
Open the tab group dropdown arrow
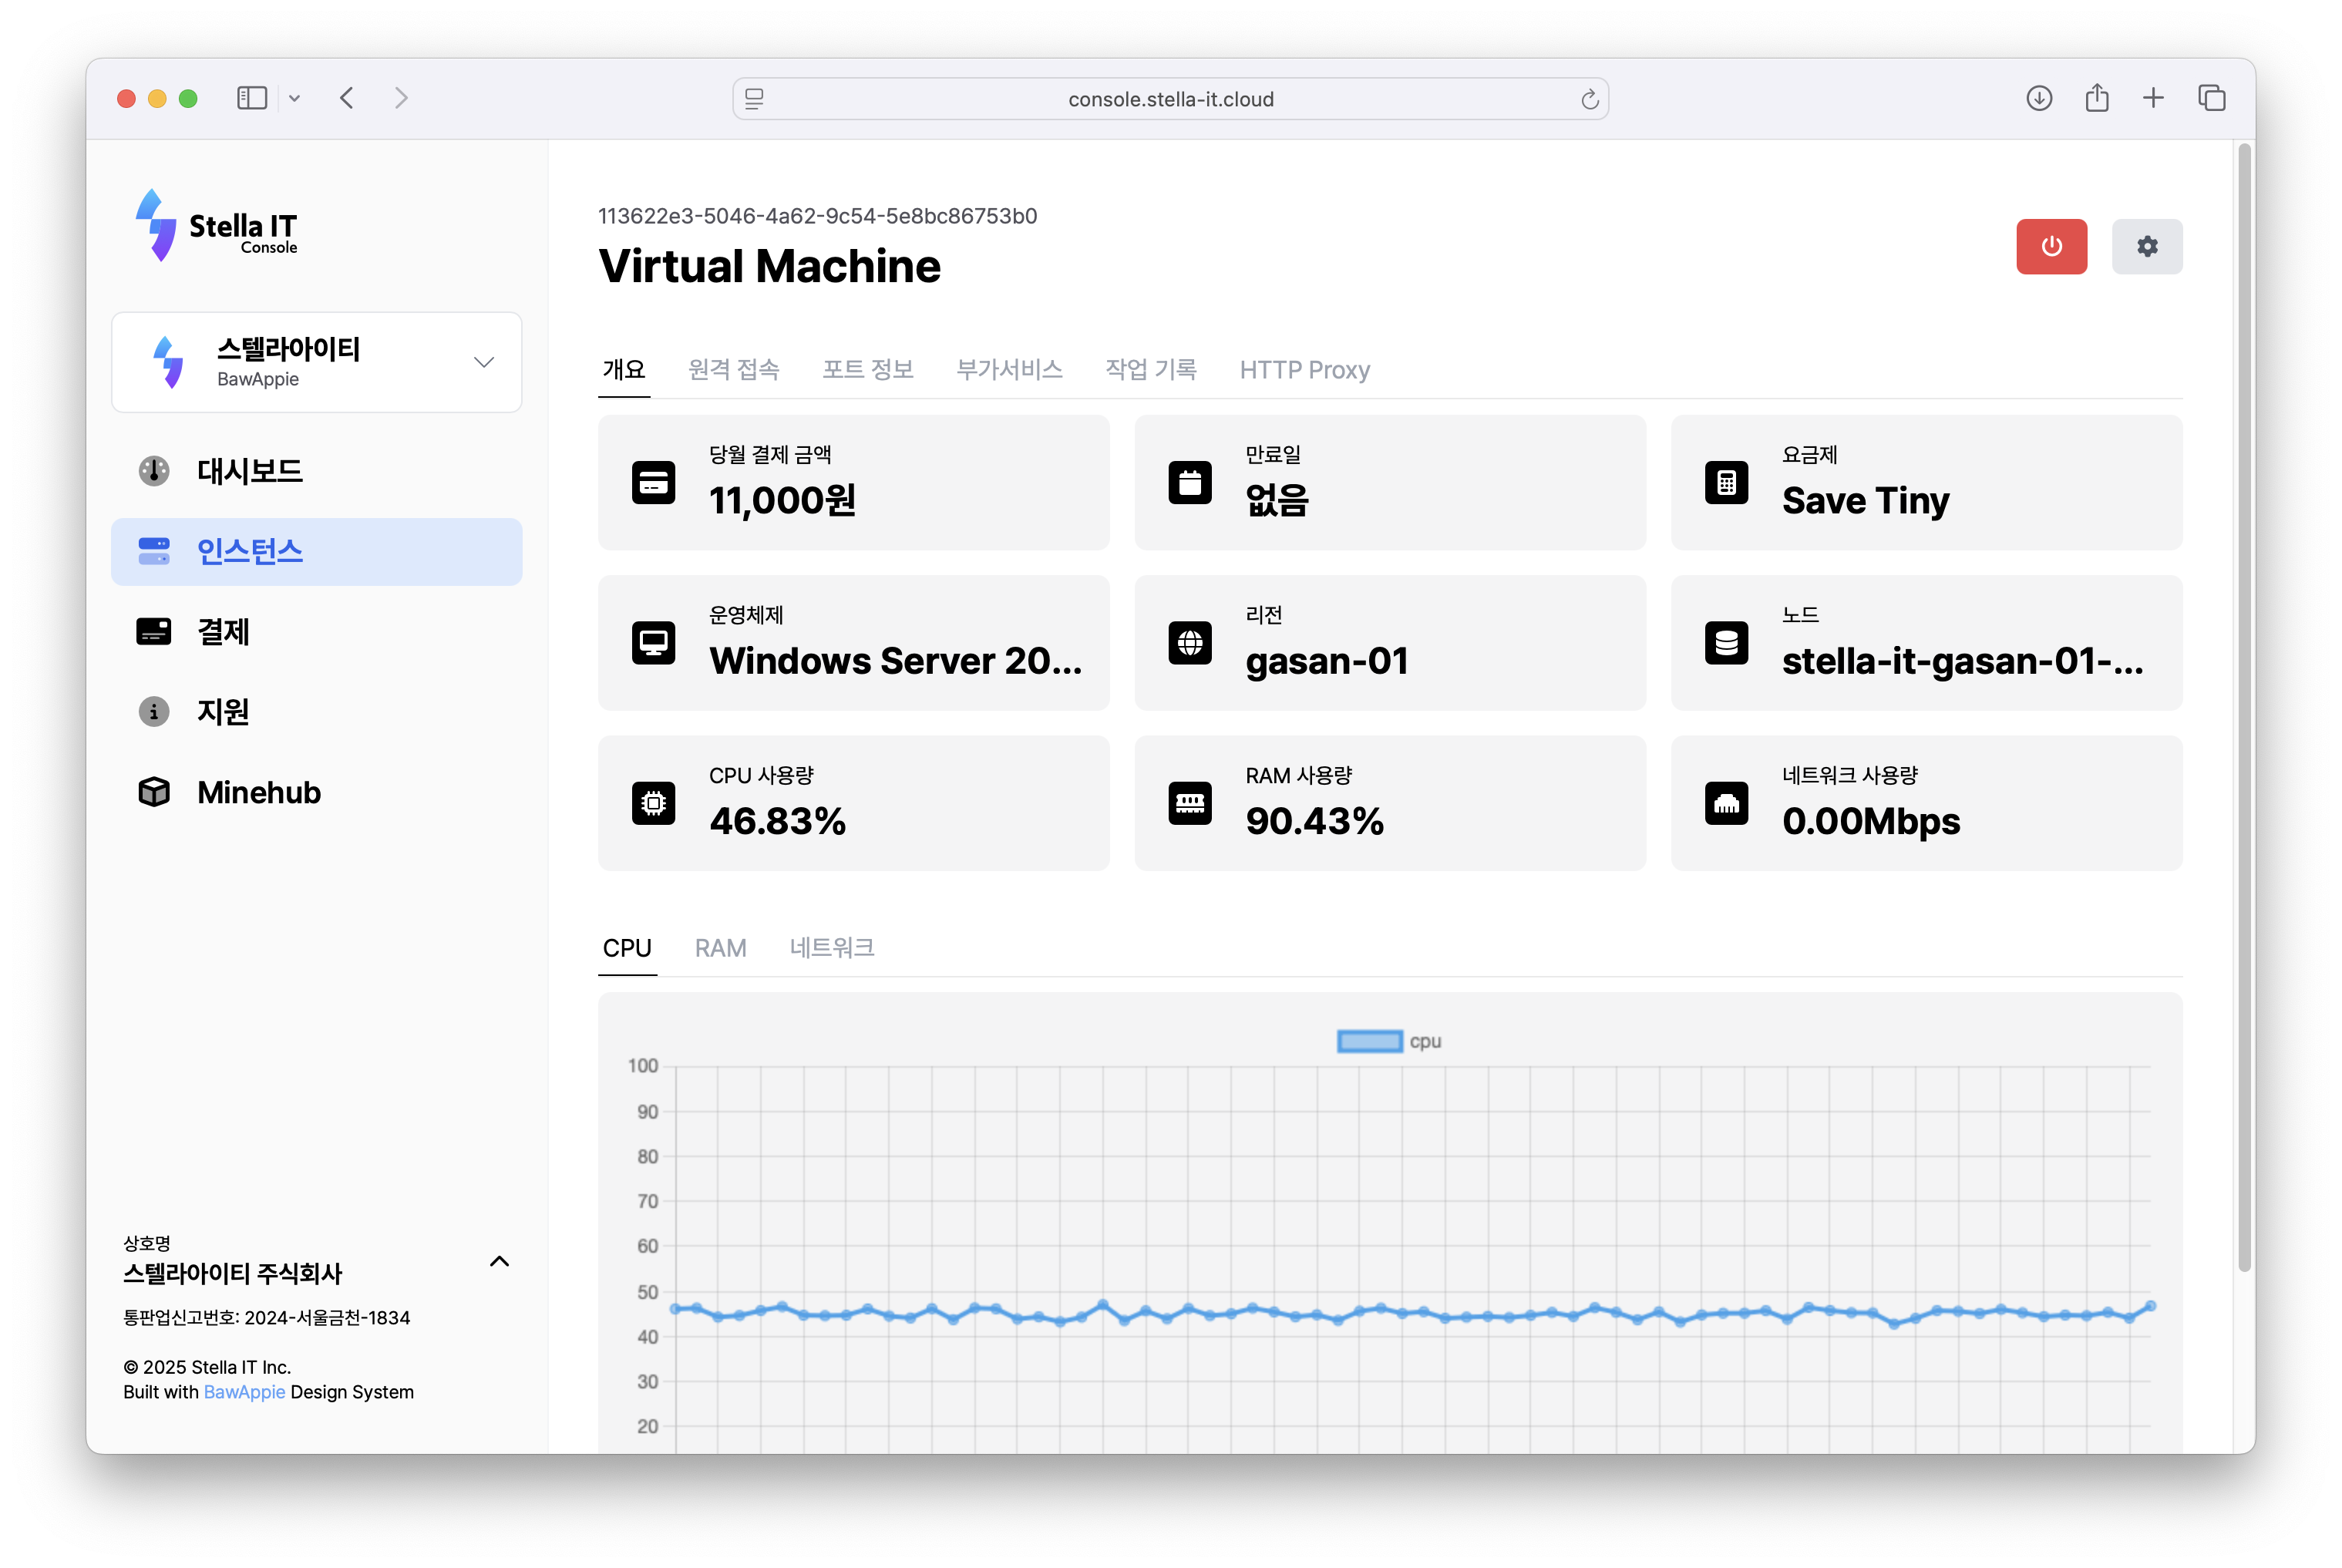click(x=294, y=98)
